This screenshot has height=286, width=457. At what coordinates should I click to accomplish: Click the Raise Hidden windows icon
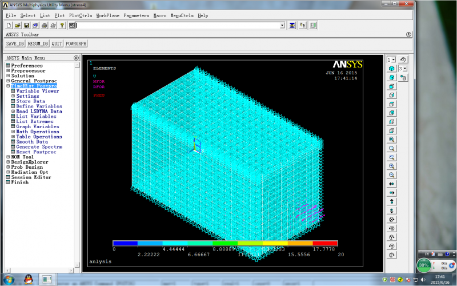click(x=292, y=25)
